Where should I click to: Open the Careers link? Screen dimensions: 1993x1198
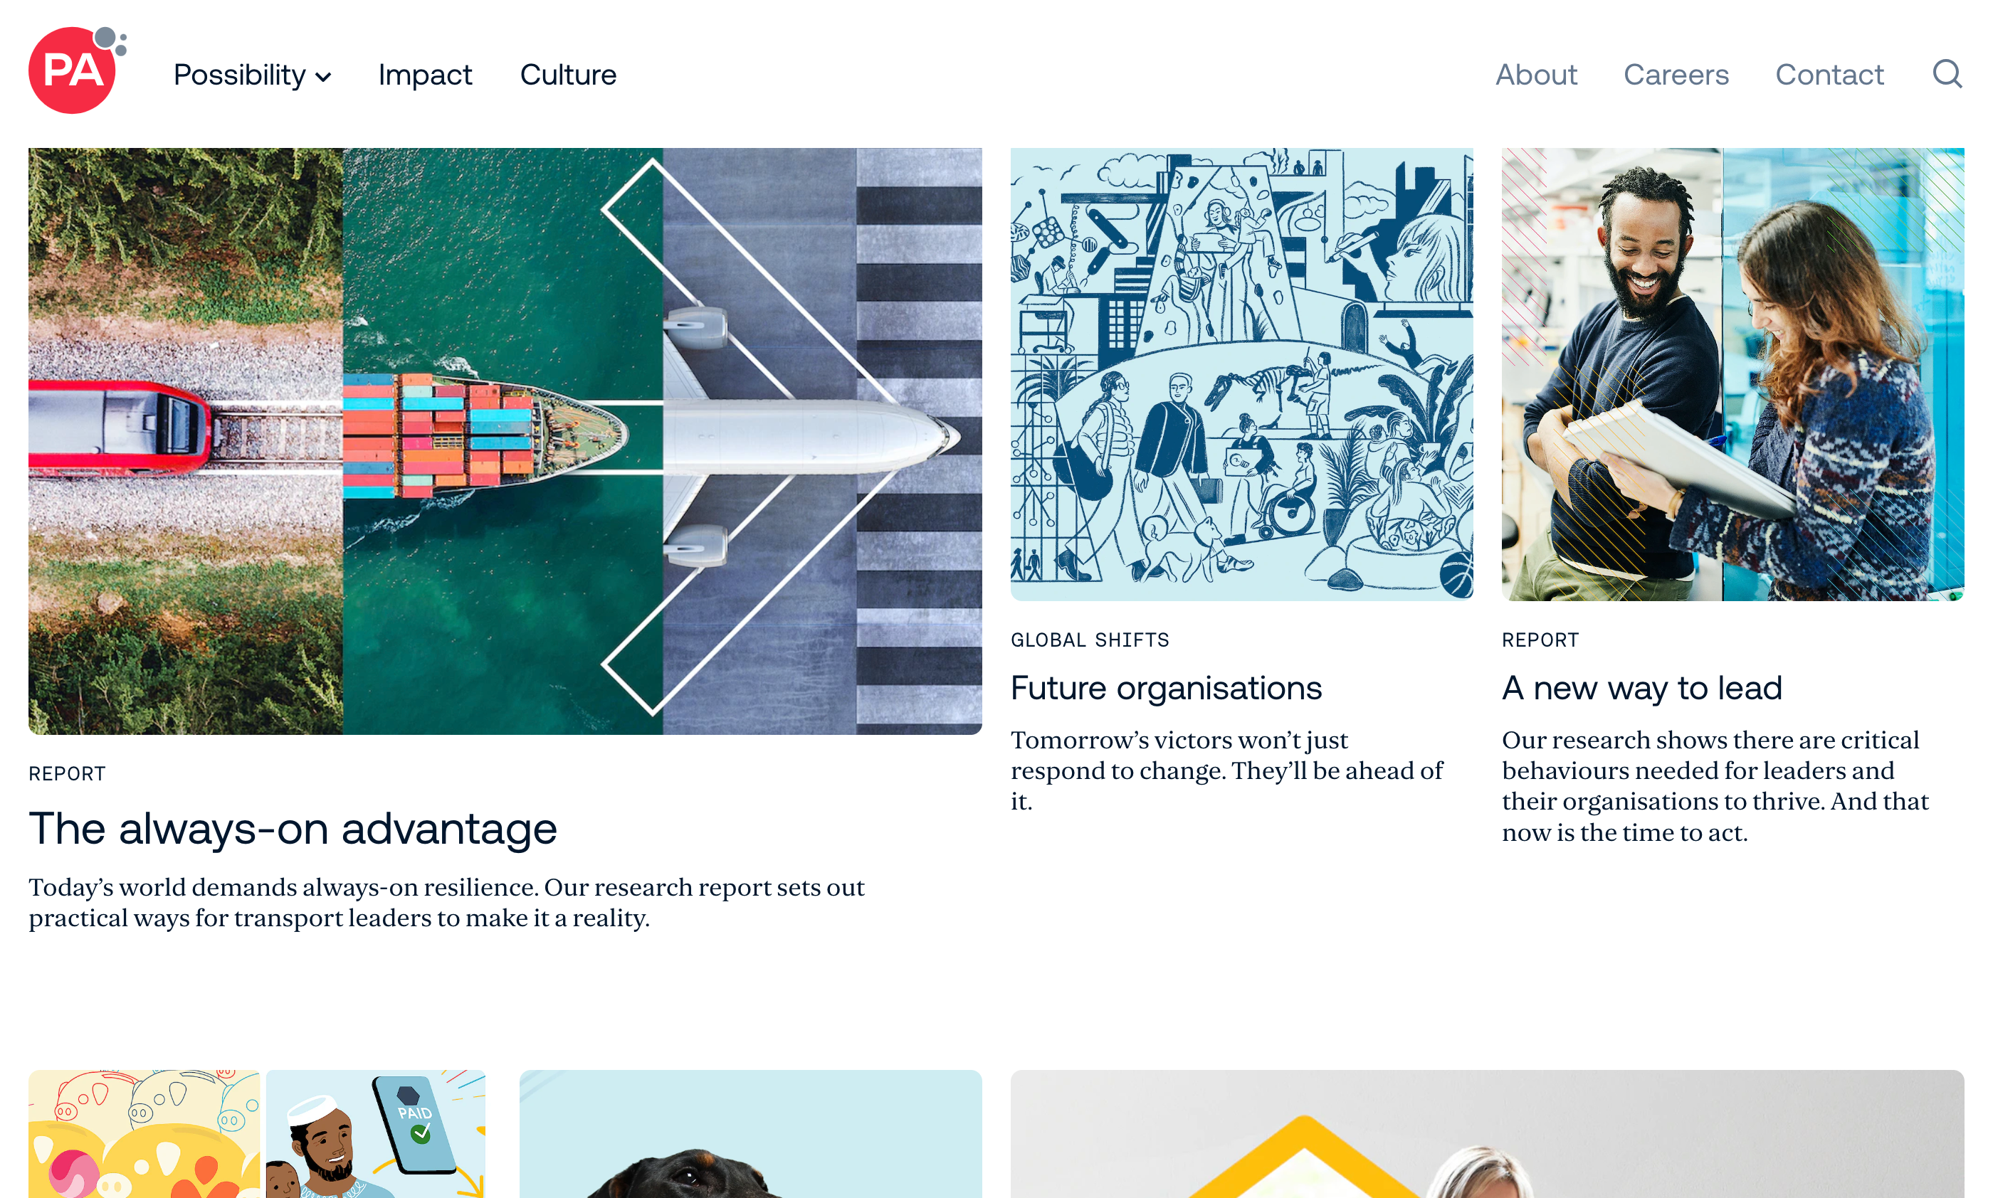[1676, 75]
